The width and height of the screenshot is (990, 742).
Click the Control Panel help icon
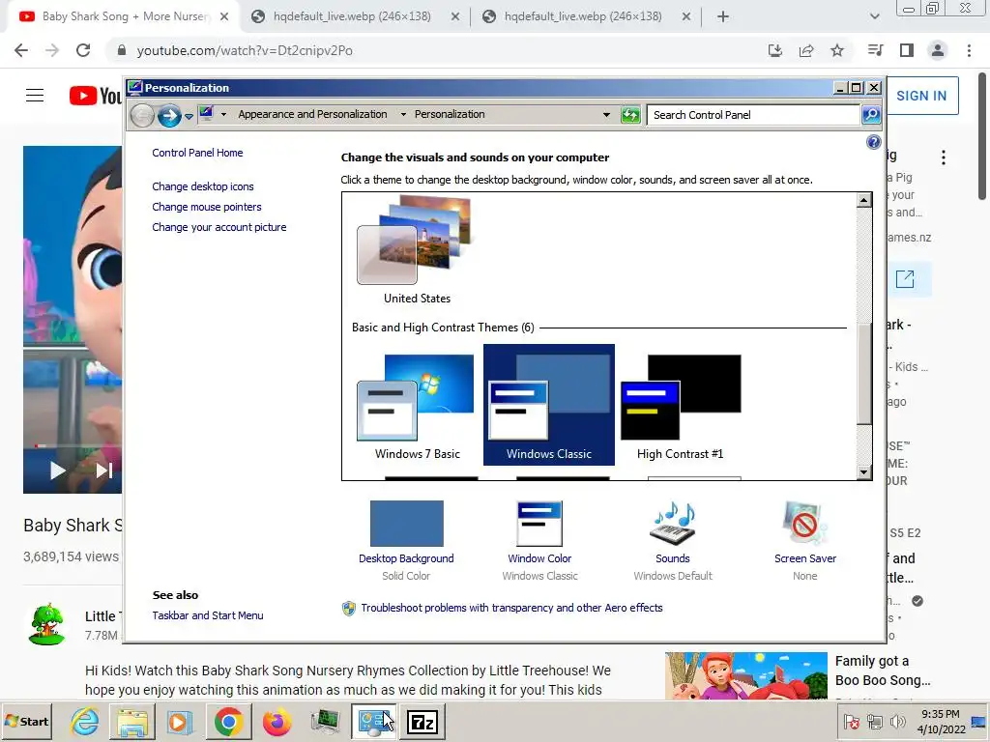pyautogui.click(x=873, y=142)
